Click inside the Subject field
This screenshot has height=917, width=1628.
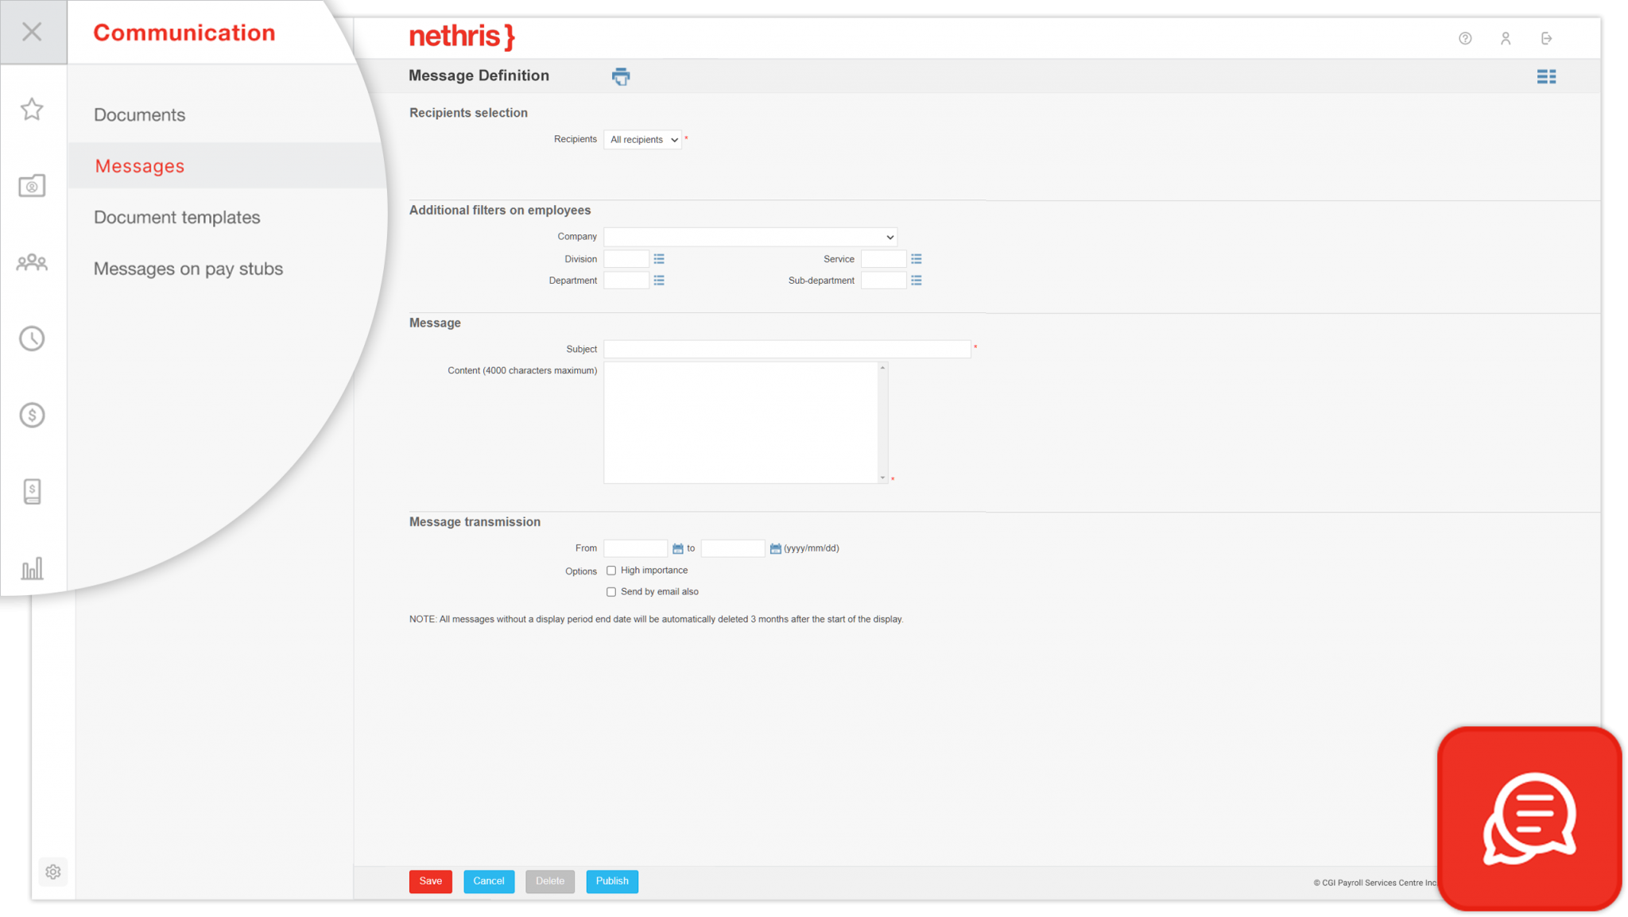[787, 349]
